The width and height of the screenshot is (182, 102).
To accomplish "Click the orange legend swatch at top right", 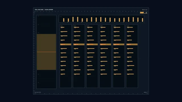I will tap(142, 12).
